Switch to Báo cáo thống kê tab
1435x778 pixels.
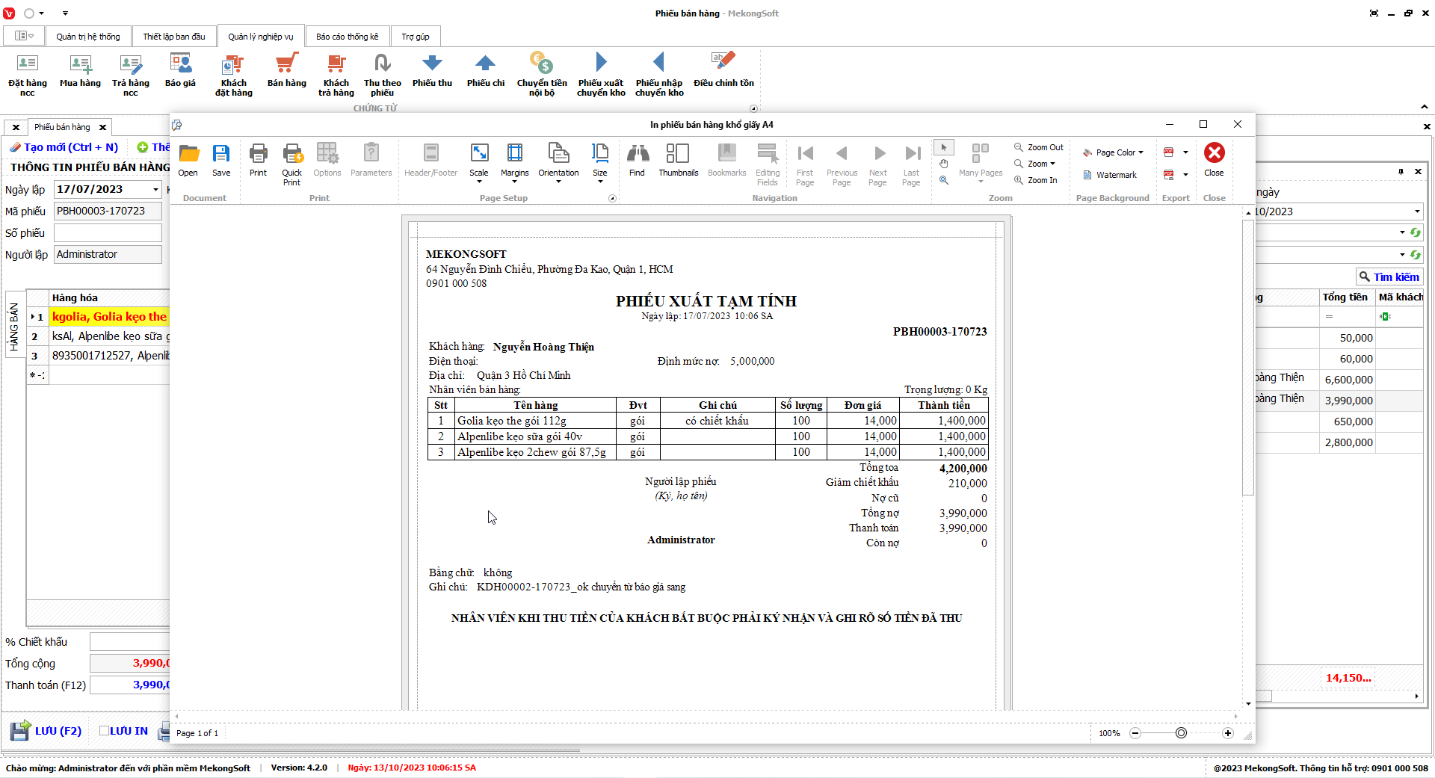click(x=347, y=37)
